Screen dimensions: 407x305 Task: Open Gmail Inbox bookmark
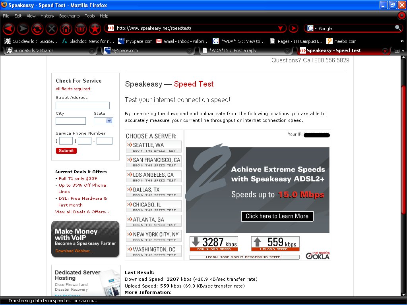pyautogui.click(x=182, y=41)
